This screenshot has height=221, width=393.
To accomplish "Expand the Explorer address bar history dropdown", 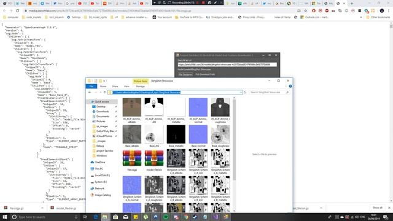I will click(241, 93).
